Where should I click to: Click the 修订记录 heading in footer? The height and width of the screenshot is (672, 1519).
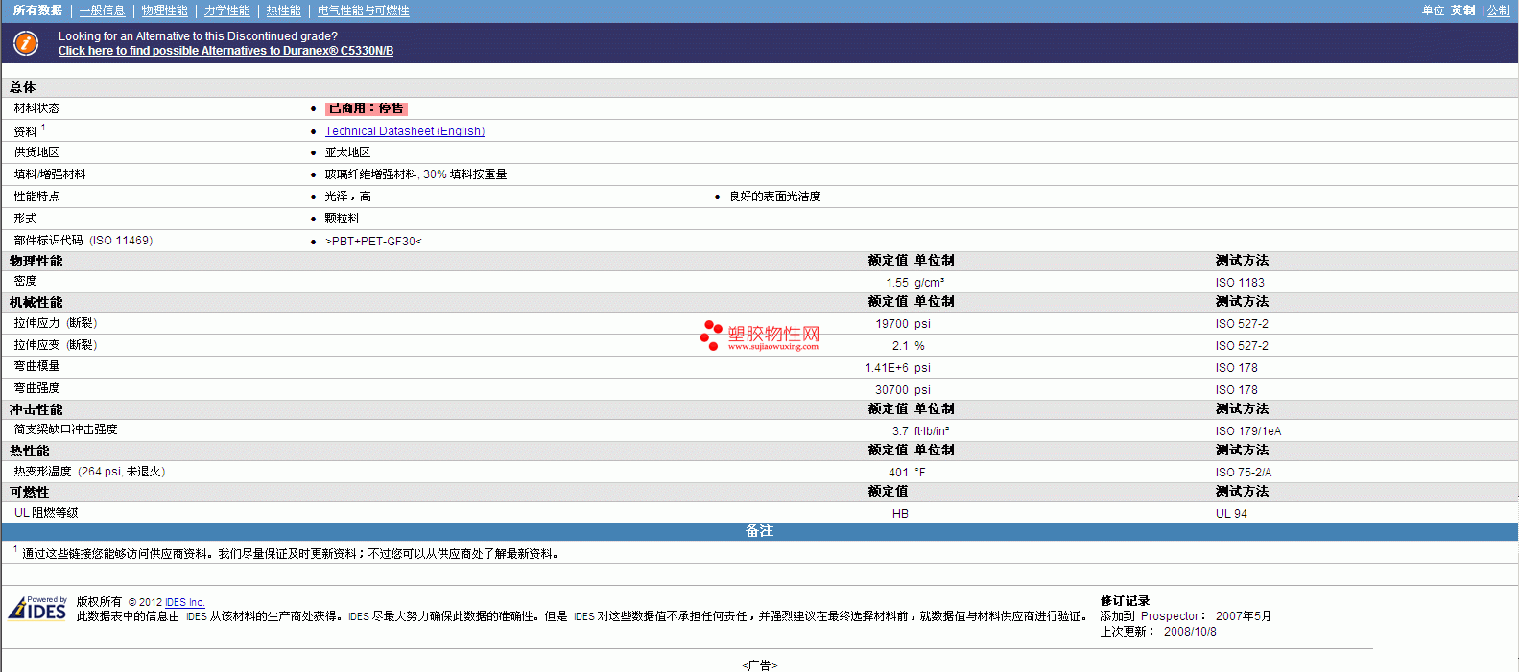[x=1125, y=601]
